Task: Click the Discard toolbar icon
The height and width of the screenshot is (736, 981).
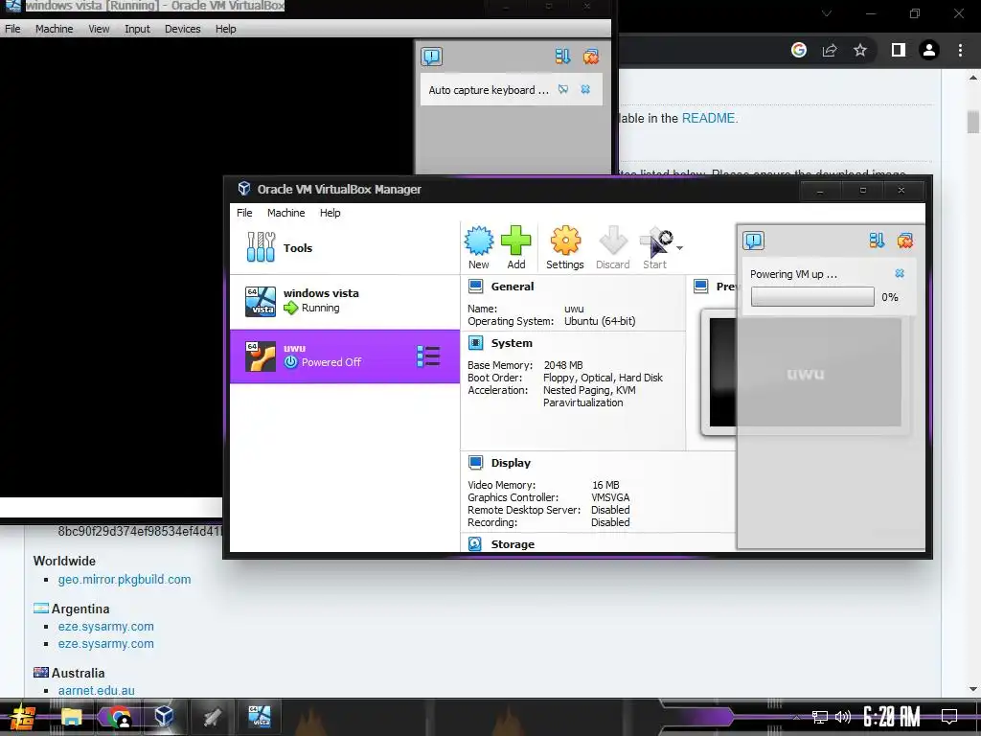Action: [612, 248]
